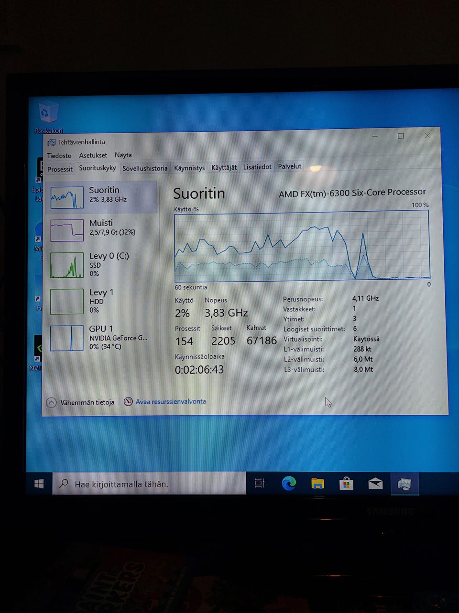The image size is (459, 613).
Task: Open File Explorer from the taskbar
Action: click(317, 484)
